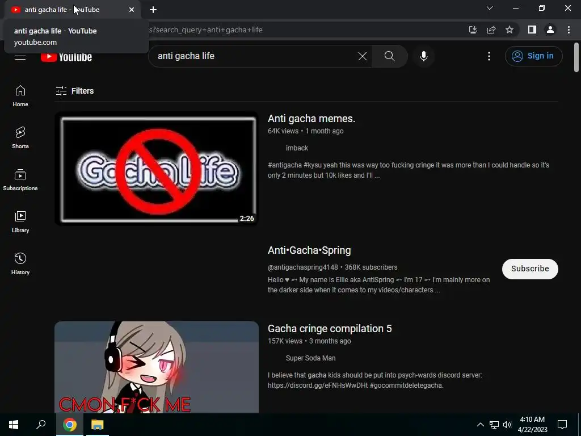Share this page from address bar
This screenshot has width=581, height=436.
coord(491,30)
